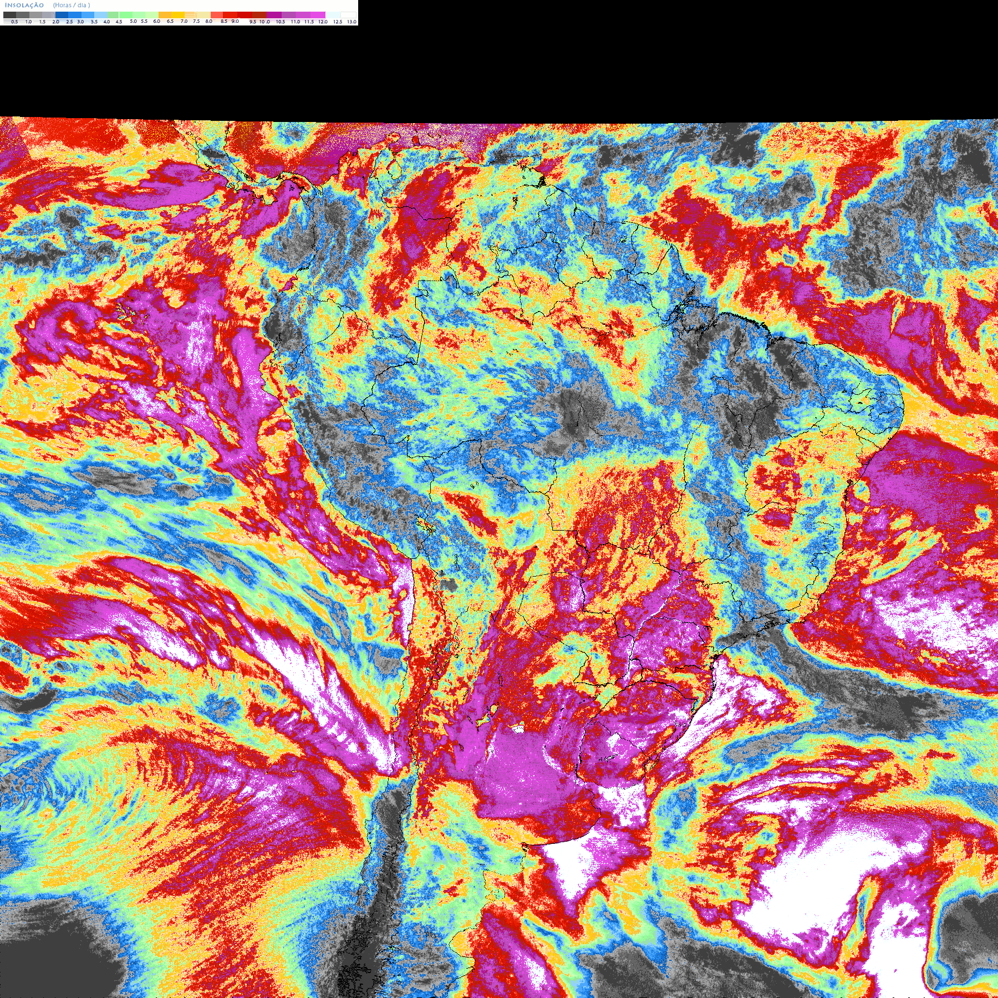Click the '(Horas / dia)' unit label

72,5
